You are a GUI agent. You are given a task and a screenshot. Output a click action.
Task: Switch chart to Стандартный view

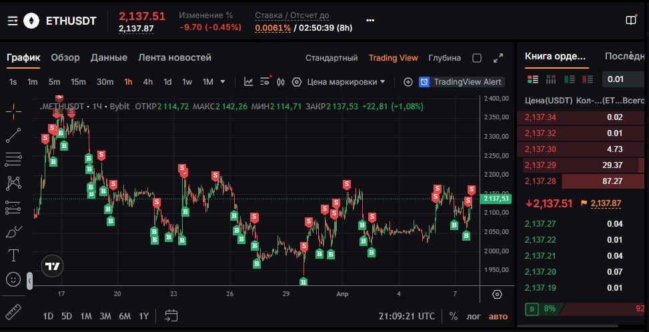coord(332,58)
